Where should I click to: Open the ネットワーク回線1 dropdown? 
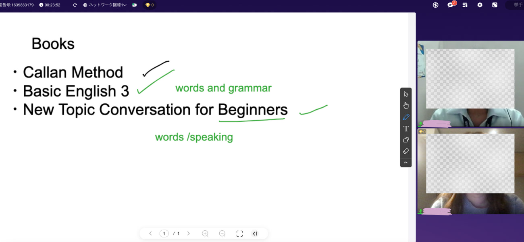(105, 5)
